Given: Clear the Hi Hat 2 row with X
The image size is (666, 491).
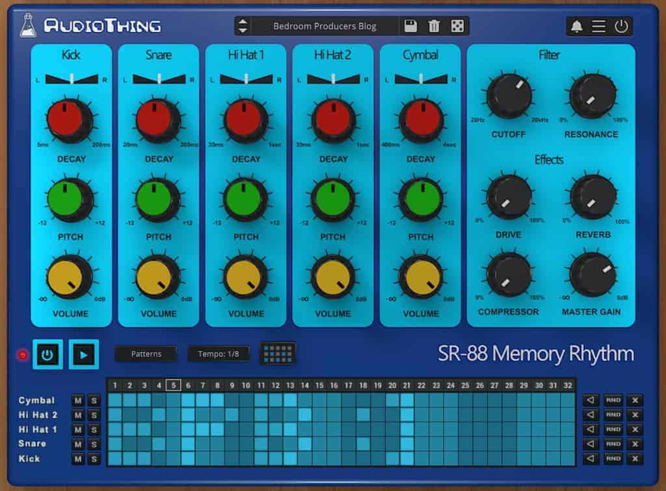Looking at the screenshot, I should point(635,415).
